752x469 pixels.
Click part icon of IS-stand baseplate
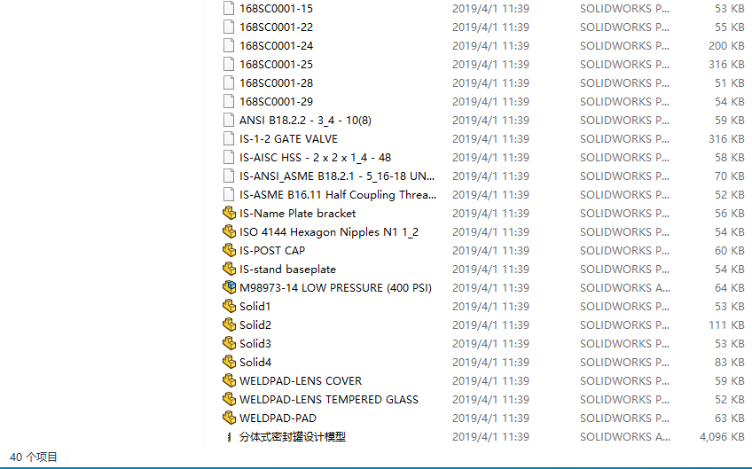pos(230,269)
